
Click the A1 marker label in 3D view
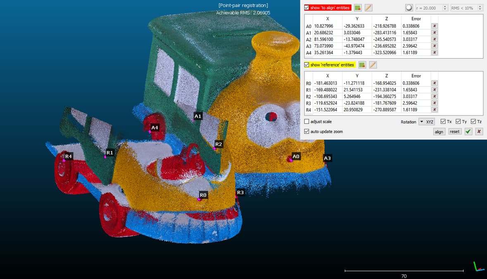[198, 116]
